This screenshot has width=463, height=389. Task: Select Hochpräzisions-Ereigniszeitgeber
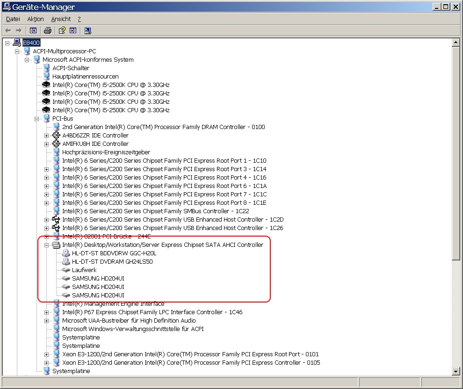(x=106, y=152)
